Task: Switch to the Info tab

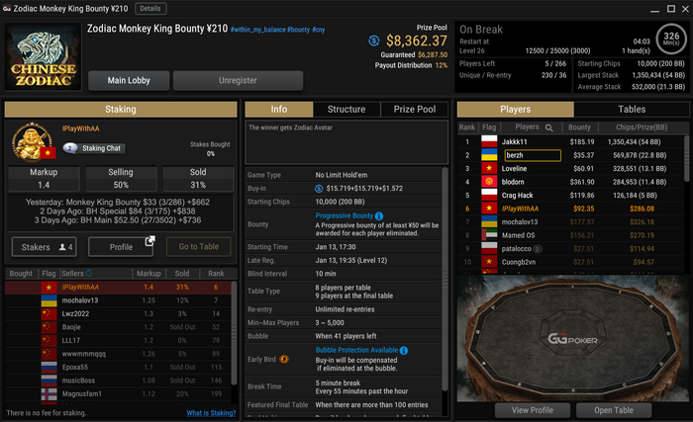Action: pos(279,109)
